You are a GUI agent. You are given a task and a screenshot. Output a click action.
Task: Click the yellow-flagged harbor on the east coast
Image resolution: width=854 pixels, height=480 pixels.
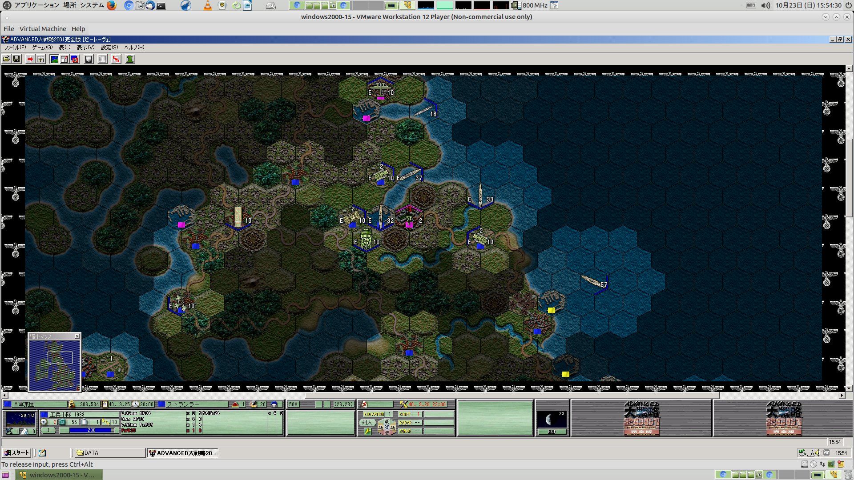pyautogui.click(x=552, y=302)
